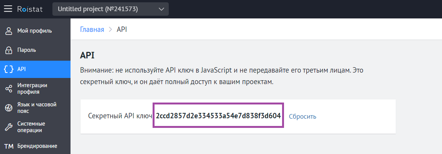Click the Пароль lock icon

pos(8,50)
